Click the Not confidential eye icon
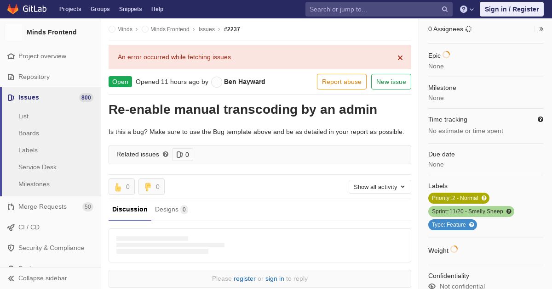552x289 pixels. tap(432, 286)
